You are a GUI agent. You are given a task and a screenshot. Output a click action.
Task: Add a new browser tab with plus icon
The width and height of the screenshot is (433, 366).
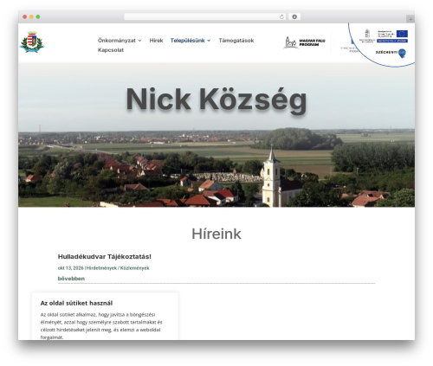point(410,19)
